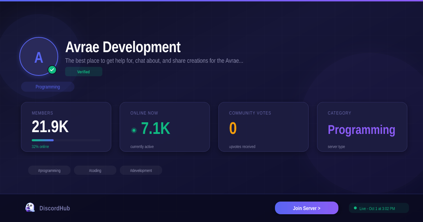Click the Avrae Development title
This screenshot has height=222, width=423.
(x=123, y=47)
